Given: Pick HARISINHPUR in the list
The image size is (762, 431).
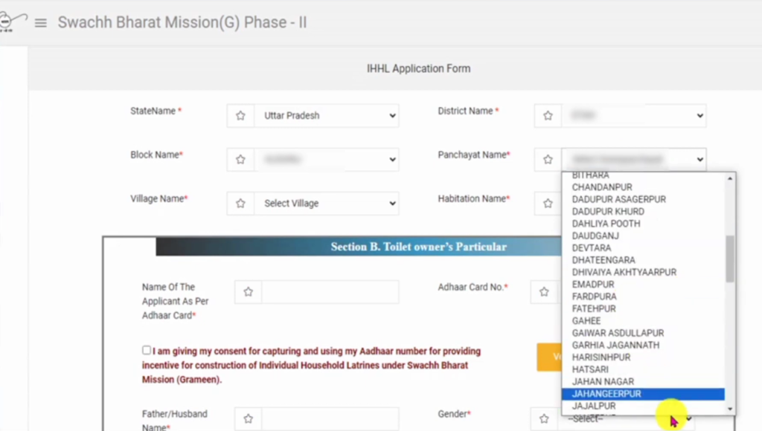Looking at the screenshot, I should (643, 357).
